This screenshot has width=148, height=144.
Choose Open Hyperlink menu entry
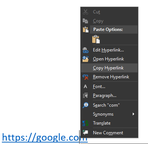coord(109,59)
